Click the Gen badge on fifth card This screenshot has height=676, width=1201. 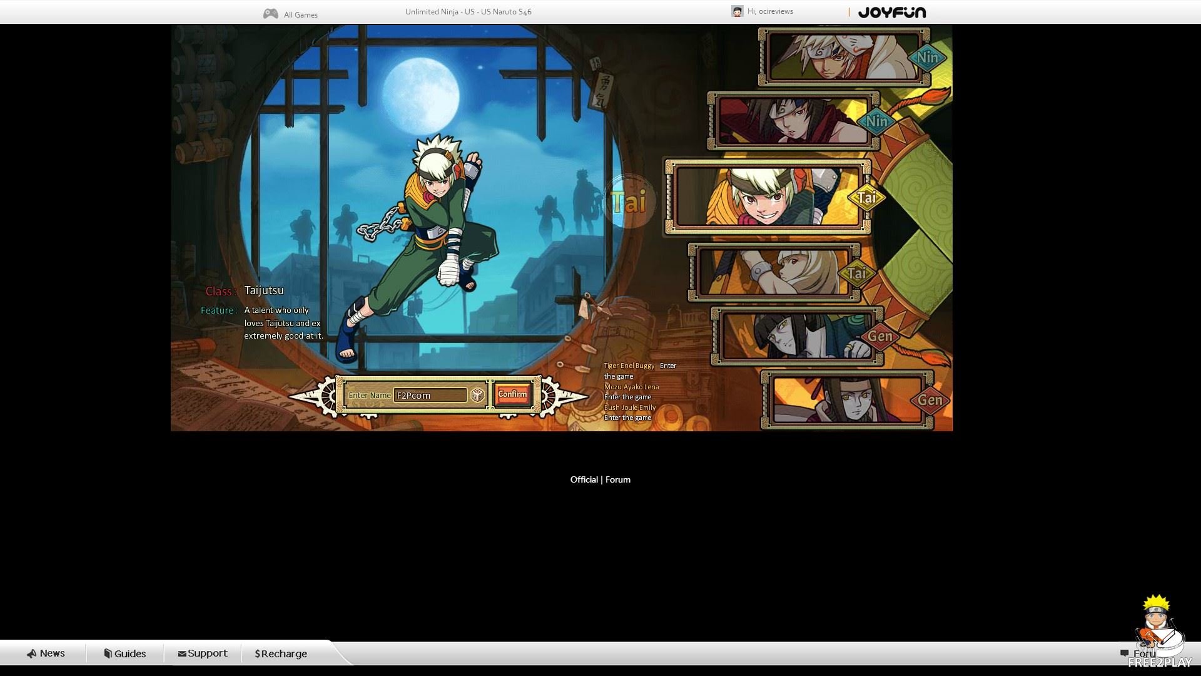pos(879,337)
